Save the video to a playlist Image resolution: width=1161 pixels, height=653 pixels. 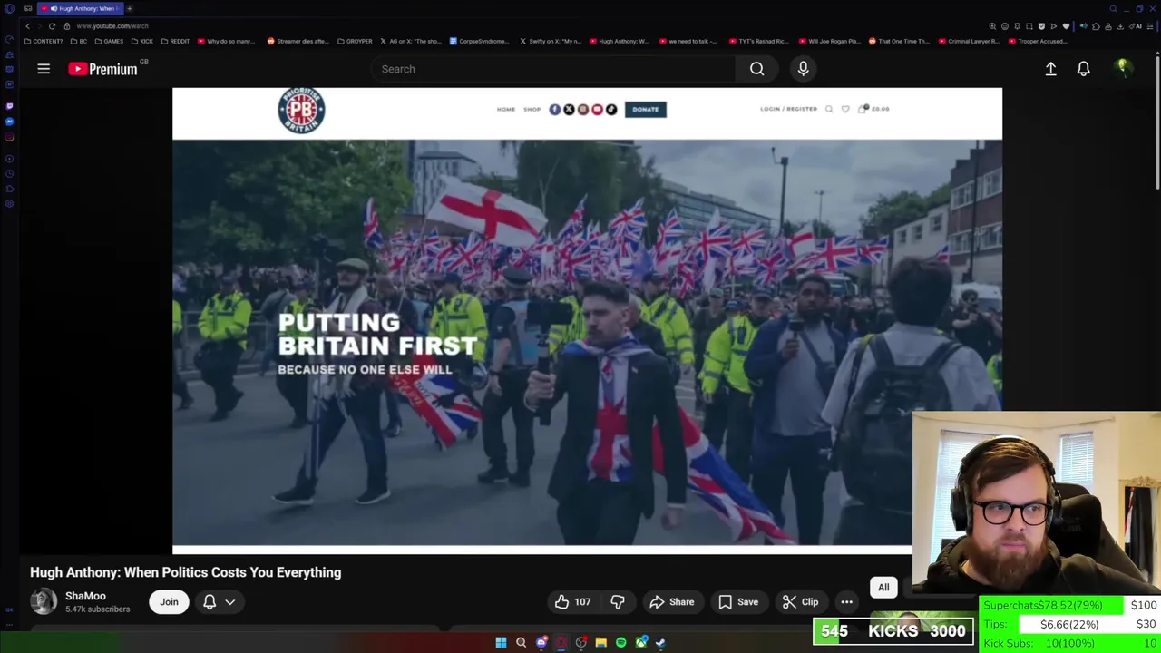click(x=738, y=602)
